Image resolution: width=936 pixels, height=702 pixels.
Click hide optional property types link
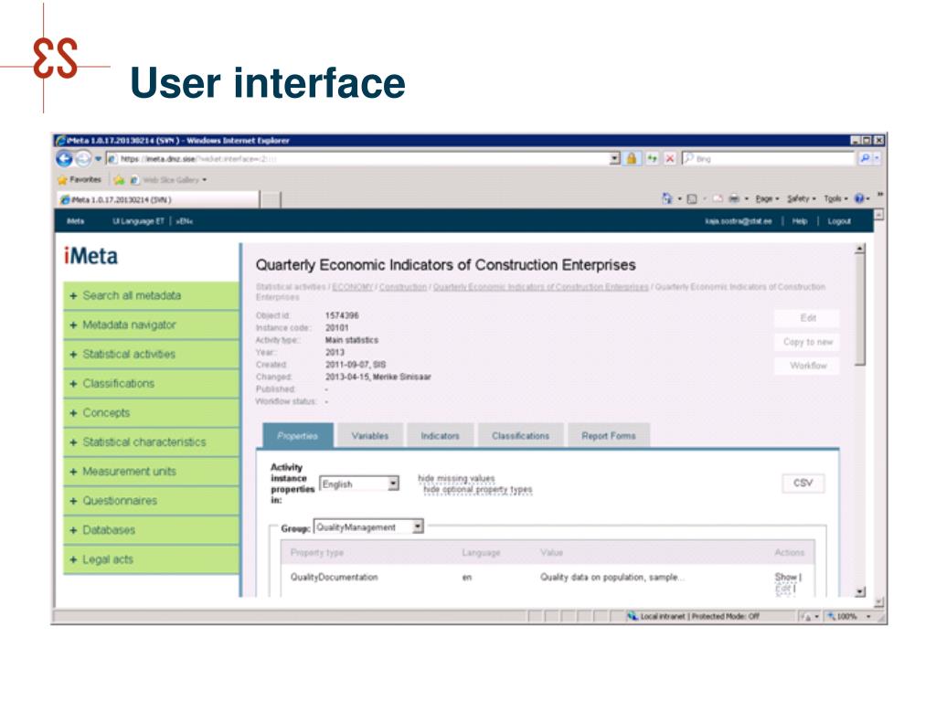477,490
